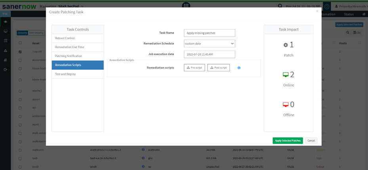Switch to the Security patches toggle

point(22,33)
